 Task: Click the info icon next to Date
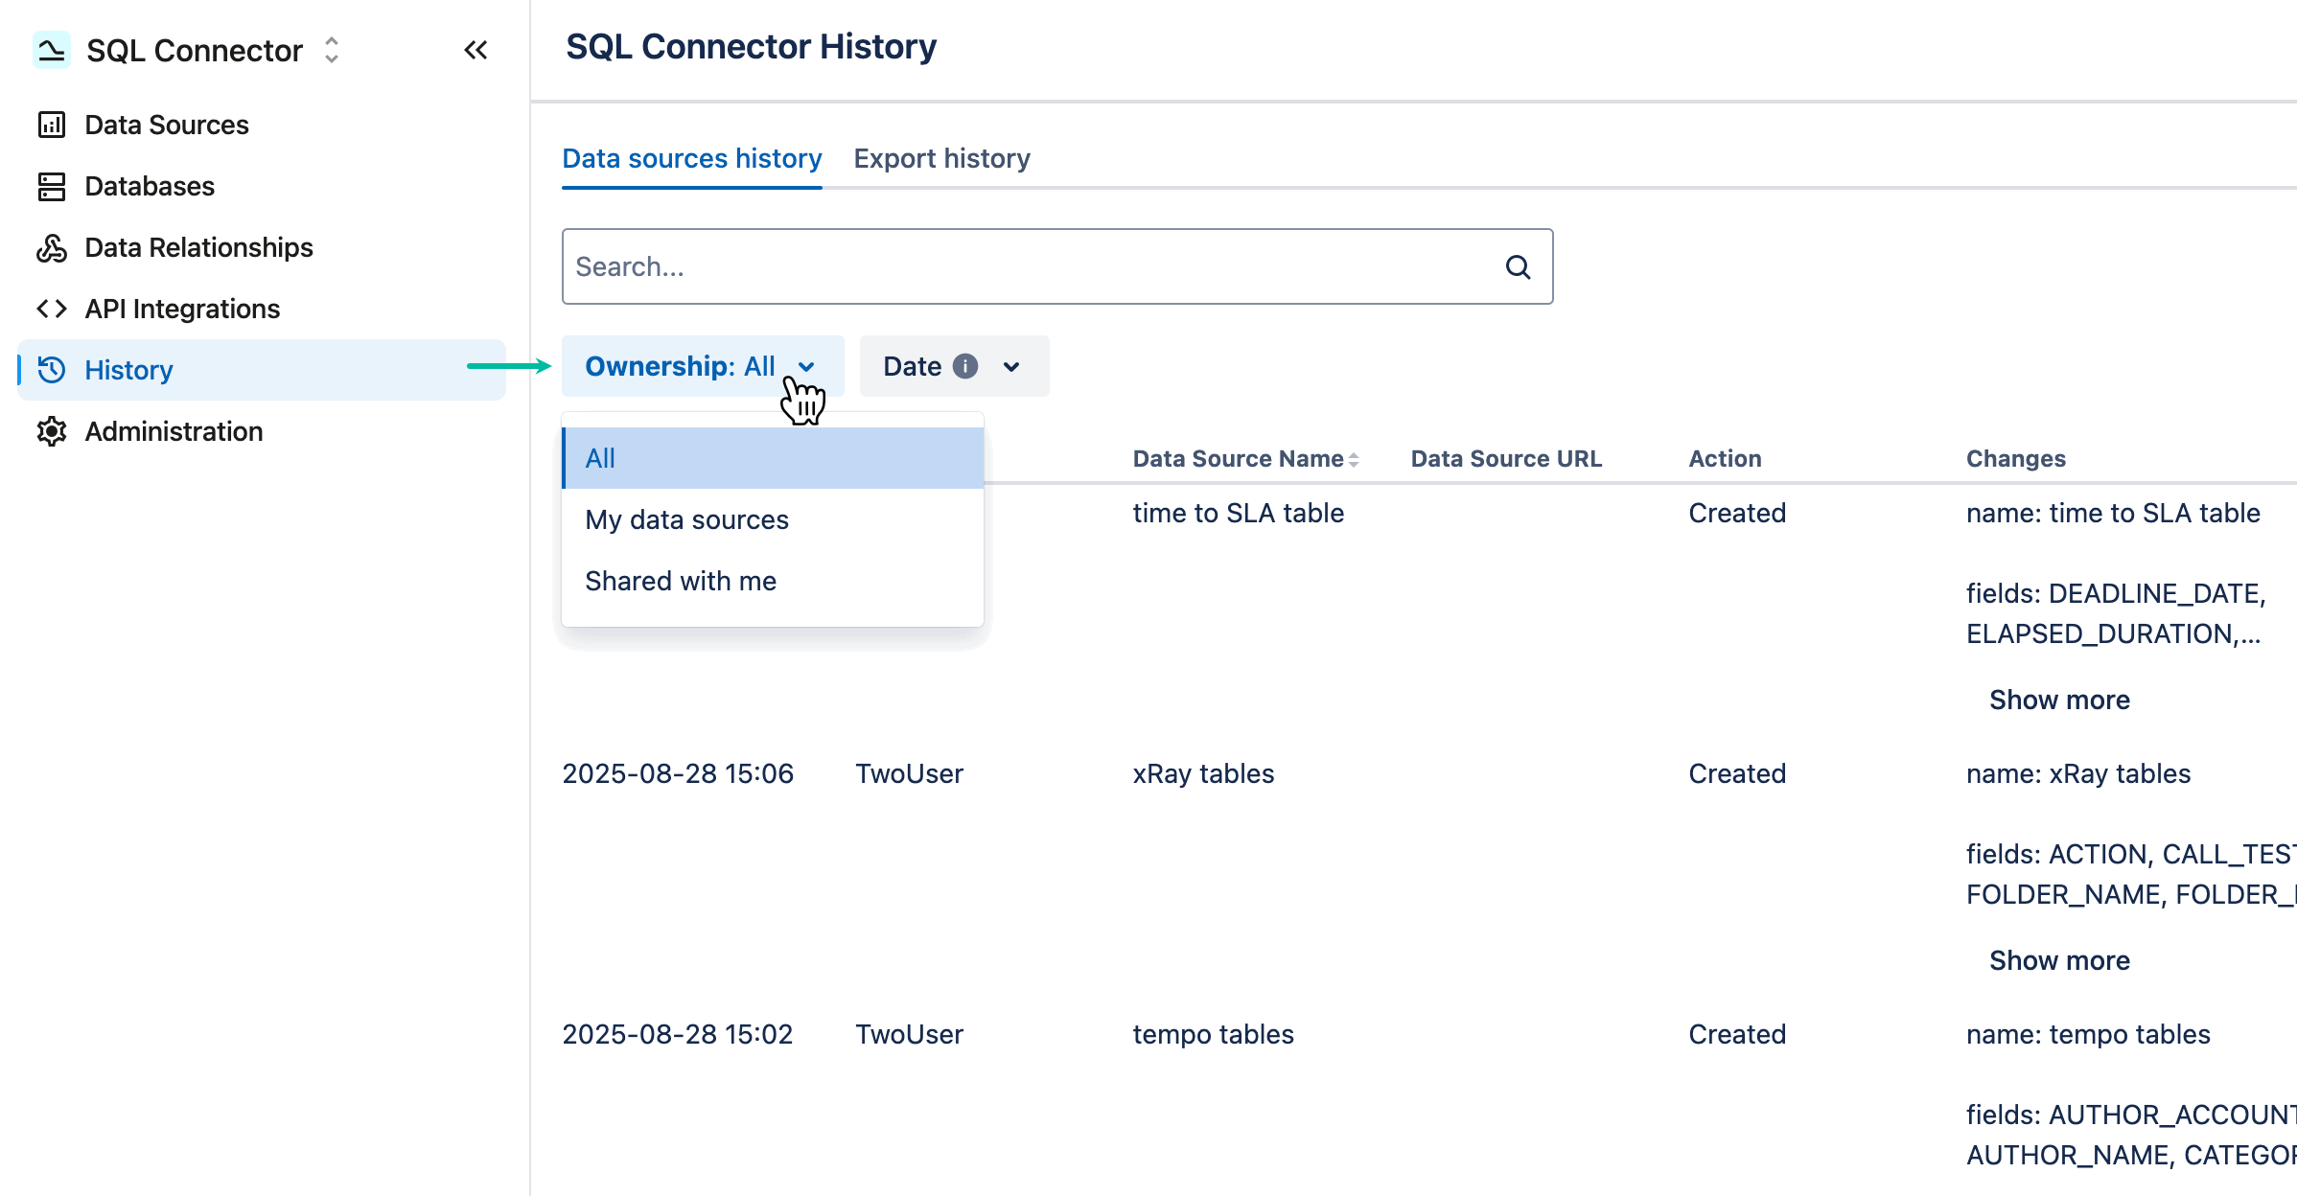pos(965,366)
